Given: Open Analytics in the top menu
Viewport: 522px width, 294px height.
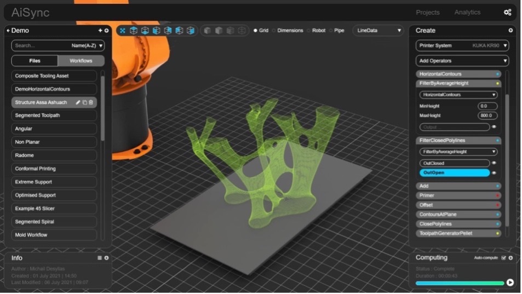Looking at the screenshot, I should (x=467, y=13).
